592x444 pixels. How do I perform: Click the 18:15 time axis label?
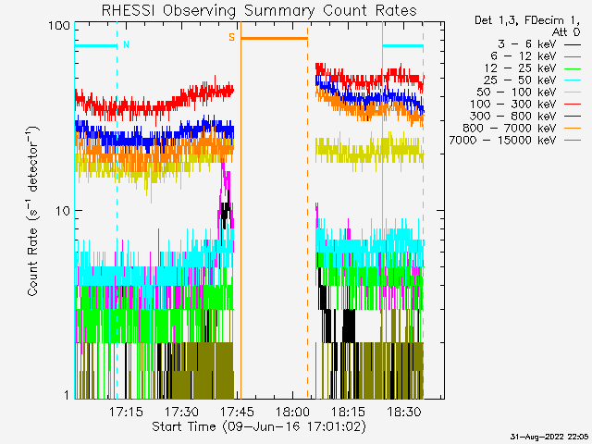pyautogui.click(x=348, y=412)
